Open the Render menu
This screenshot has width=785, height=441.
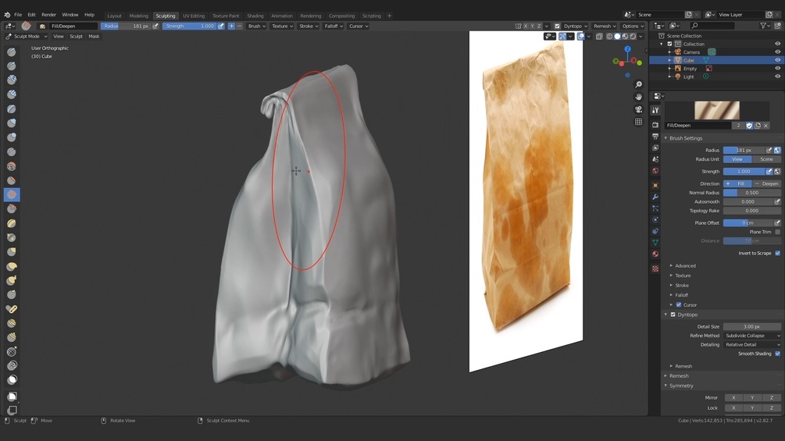48,15
